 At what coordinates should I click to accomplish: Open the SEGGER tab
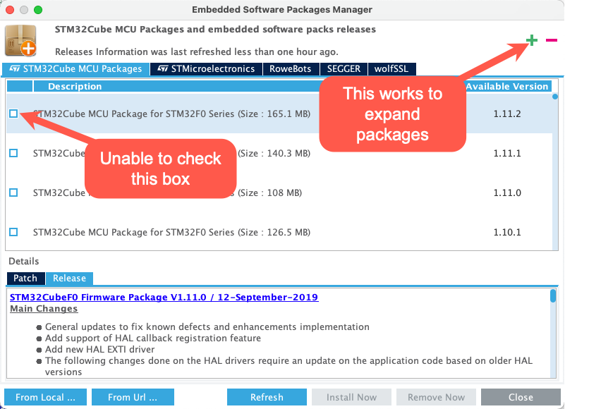344,68
